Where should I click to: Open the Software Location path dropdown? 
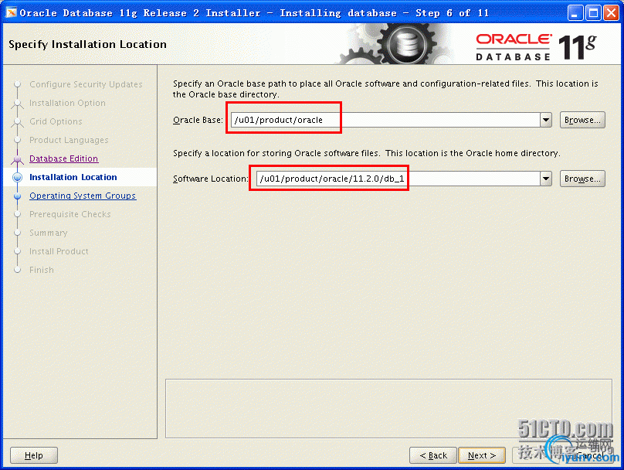(546, 179)
